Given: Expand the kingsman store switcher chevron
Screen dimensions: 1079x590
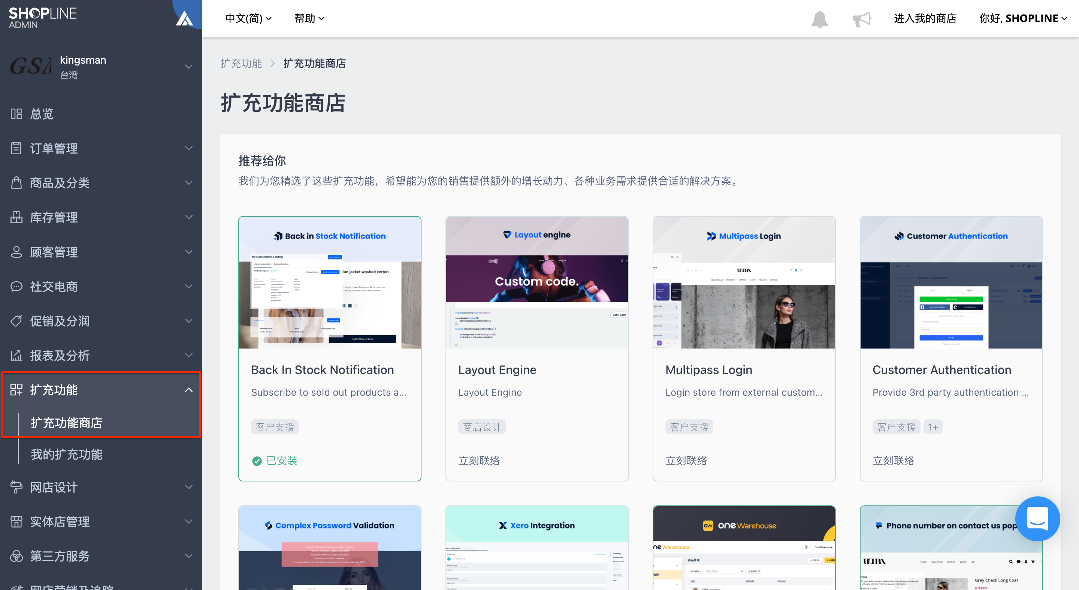Looking at the screenshot, I should pyautogui.click(x=189, y=67).
